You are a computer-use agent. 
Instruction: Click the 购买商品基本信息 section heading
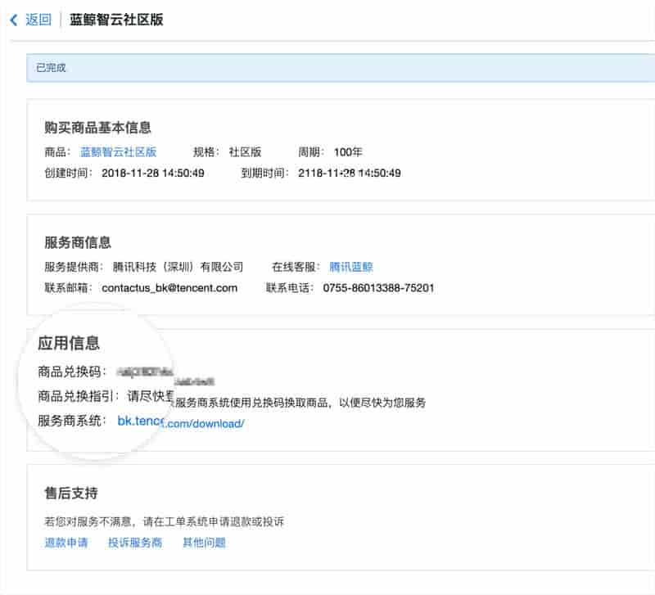click(x=97, y=128)
